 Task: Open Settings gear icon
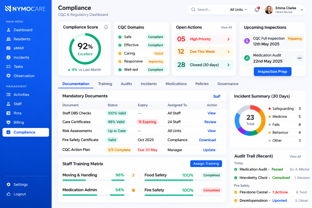coord(8,185)
